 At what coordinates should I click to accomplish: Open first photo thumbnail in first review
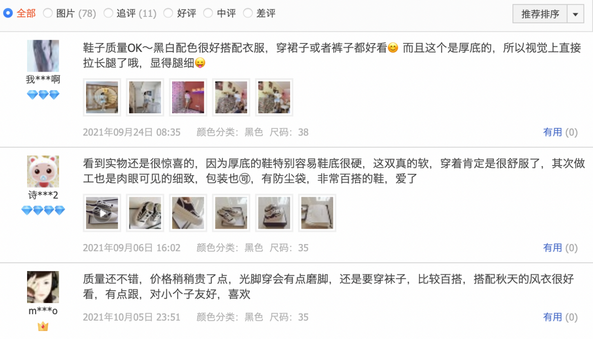[x=102, y=97]
